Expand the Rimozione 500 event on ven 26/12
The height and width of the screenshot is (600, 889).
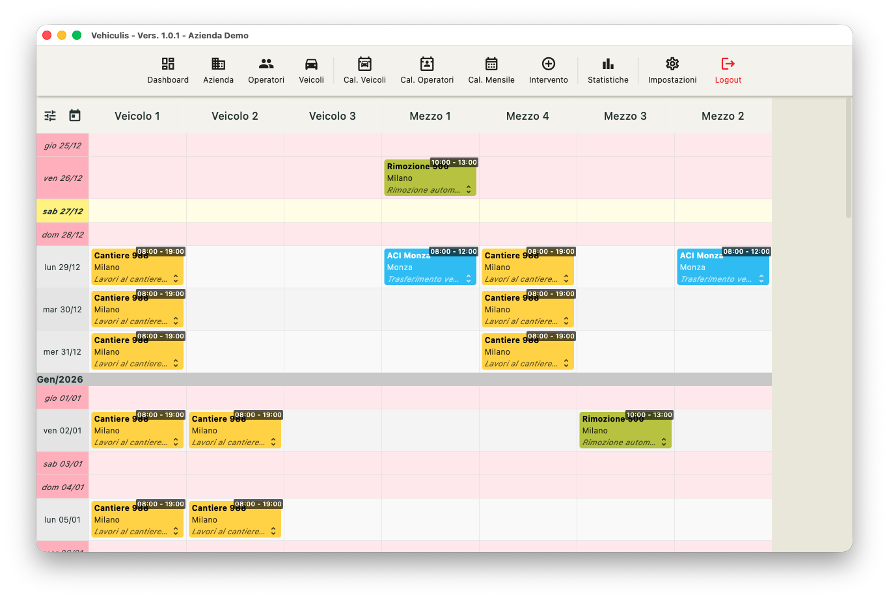(x=468, y=189)
